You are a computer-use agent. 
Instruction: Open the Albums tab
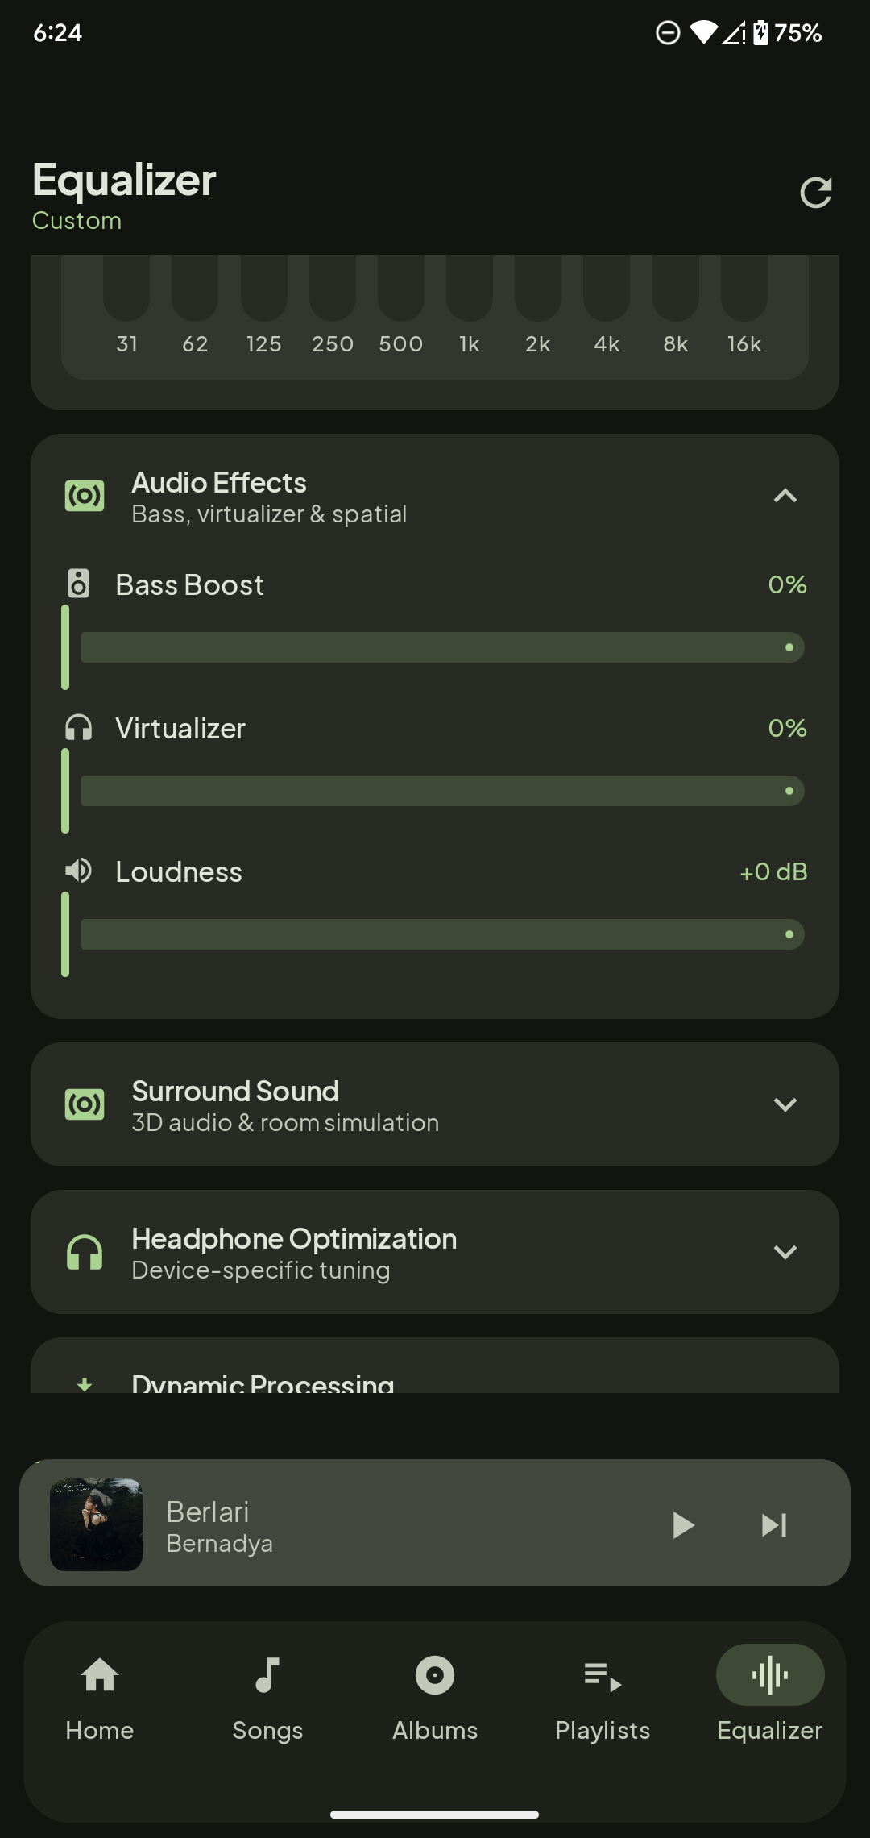tap(435, 1694)
